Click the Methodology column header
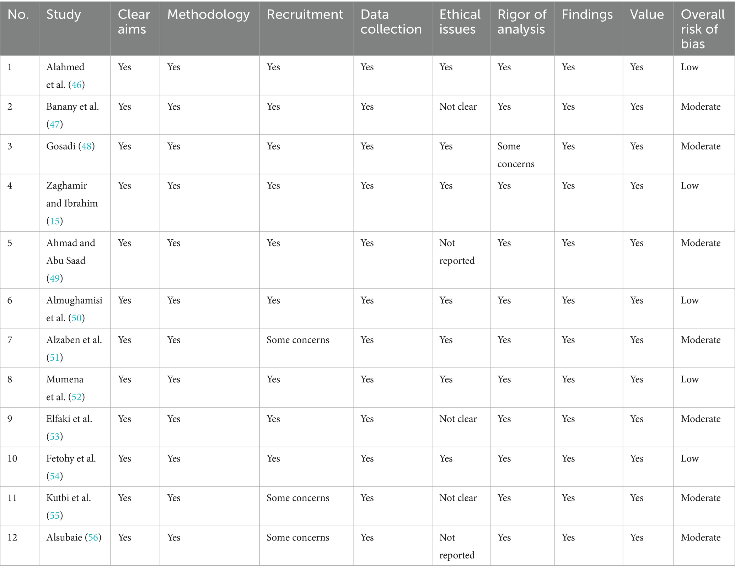The image size is (735, 572). tap(208, 15)
